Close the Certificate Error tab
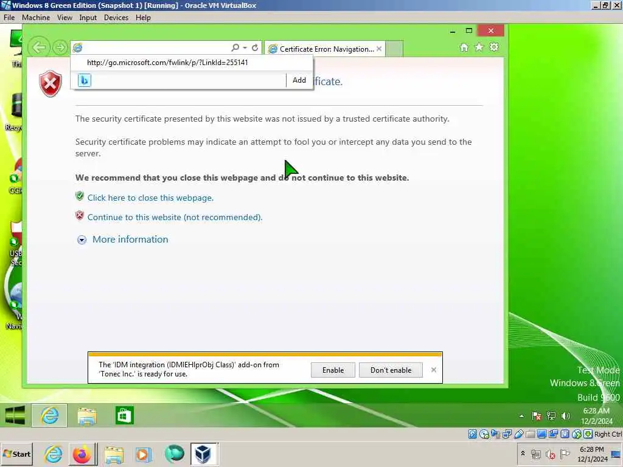 point(379,49)
